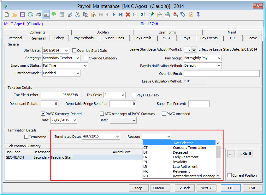Click the OK button
Screen dimensions: 266x195
point(231,188)
